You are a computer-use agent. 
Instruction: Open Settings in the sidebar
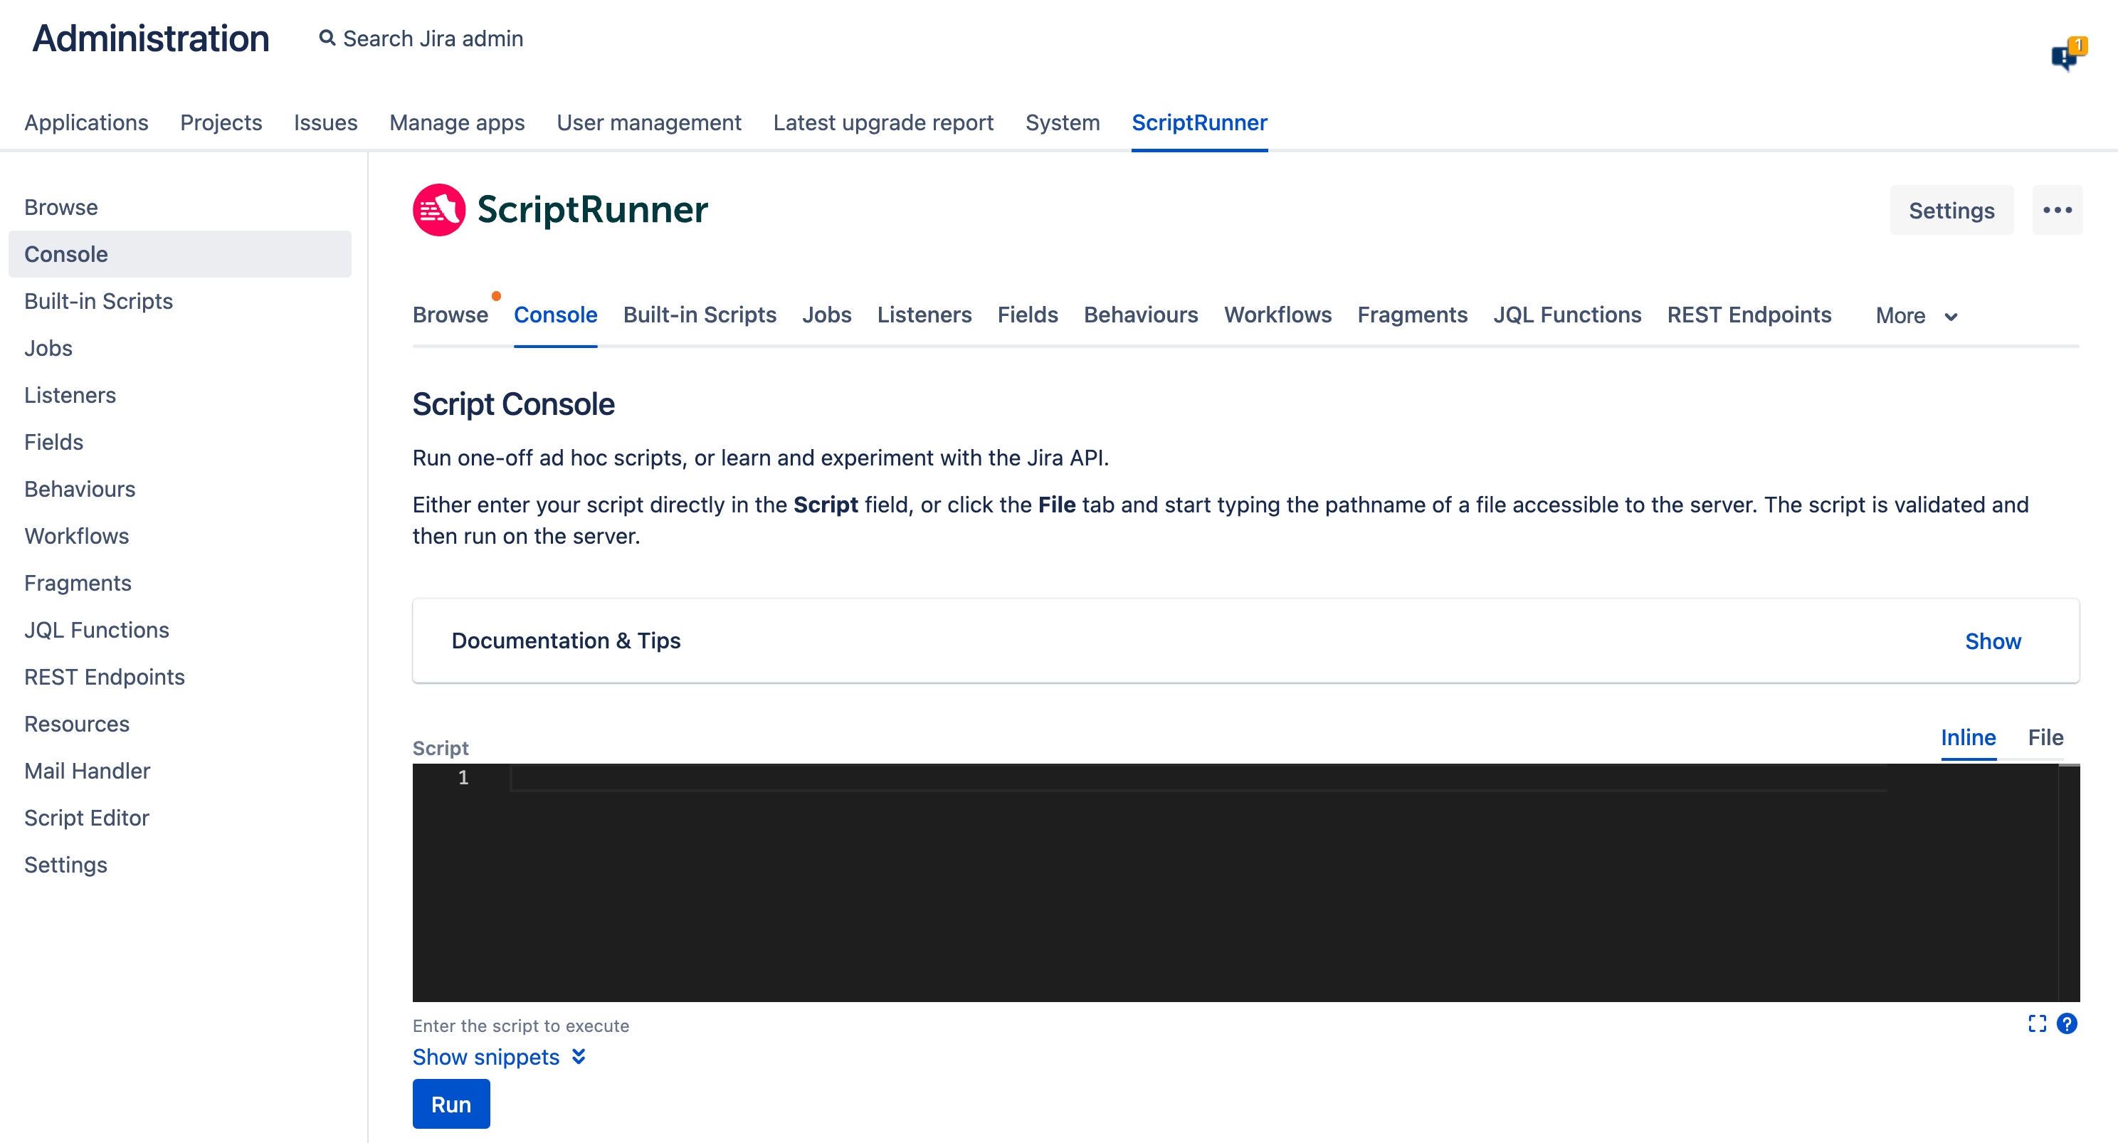click(x=179, y=863)
